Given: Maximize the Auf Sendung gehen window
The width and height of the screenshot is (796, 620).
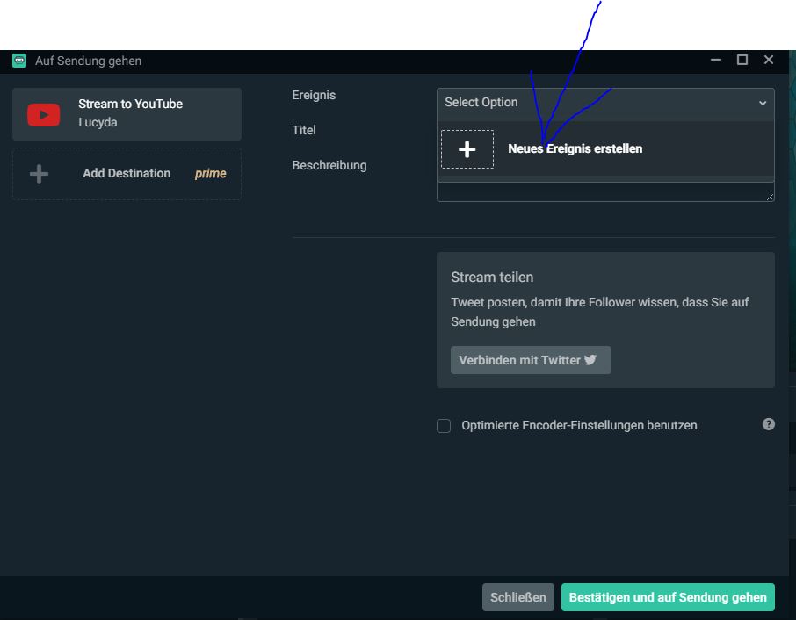Looking at the screenshot, I should tap(742, 60).
